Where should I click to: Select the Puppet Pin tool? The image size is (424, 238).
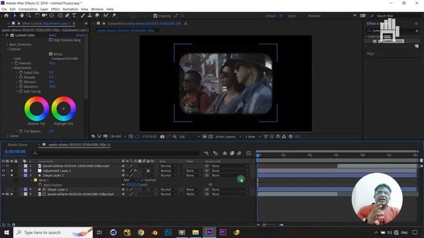[114, 16]
